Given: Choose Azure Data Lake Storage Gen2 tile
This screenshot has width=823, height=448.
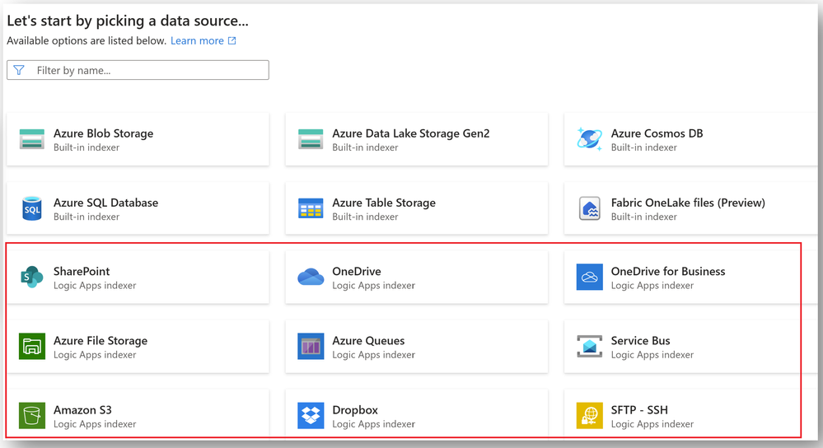Looking at the screenshot, I should coord(417,139).
